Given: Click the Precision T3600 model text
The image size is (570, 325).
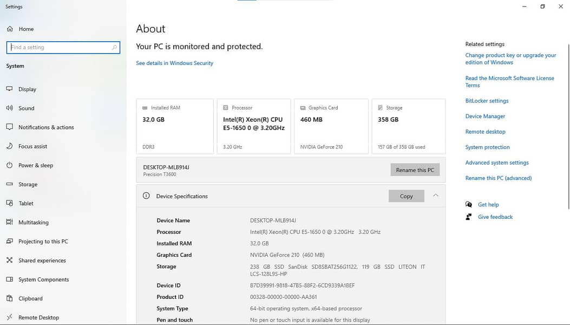Looking at the screenshot, I should click(x=160, y=174).
